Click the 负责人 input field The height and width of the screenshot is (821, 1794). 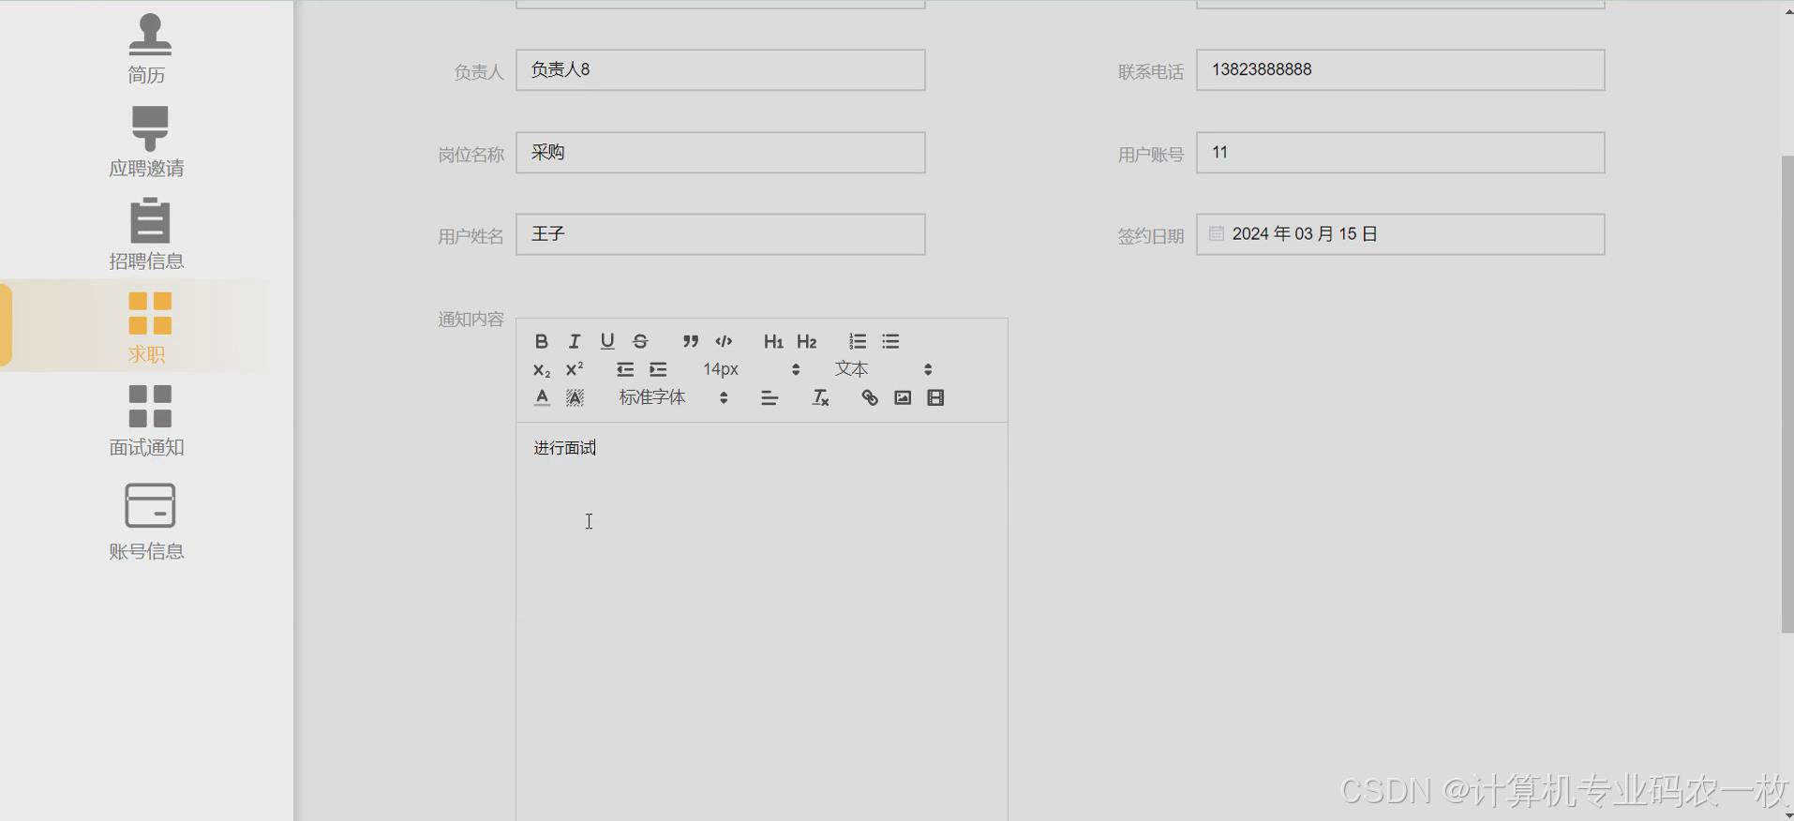click(720, 70)
